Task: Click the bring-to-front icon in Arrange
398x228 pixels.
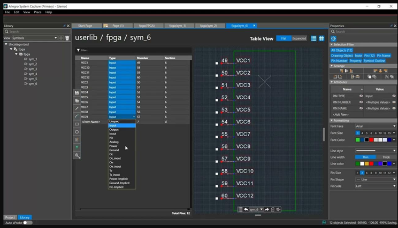Action: [x=369, y=76]
